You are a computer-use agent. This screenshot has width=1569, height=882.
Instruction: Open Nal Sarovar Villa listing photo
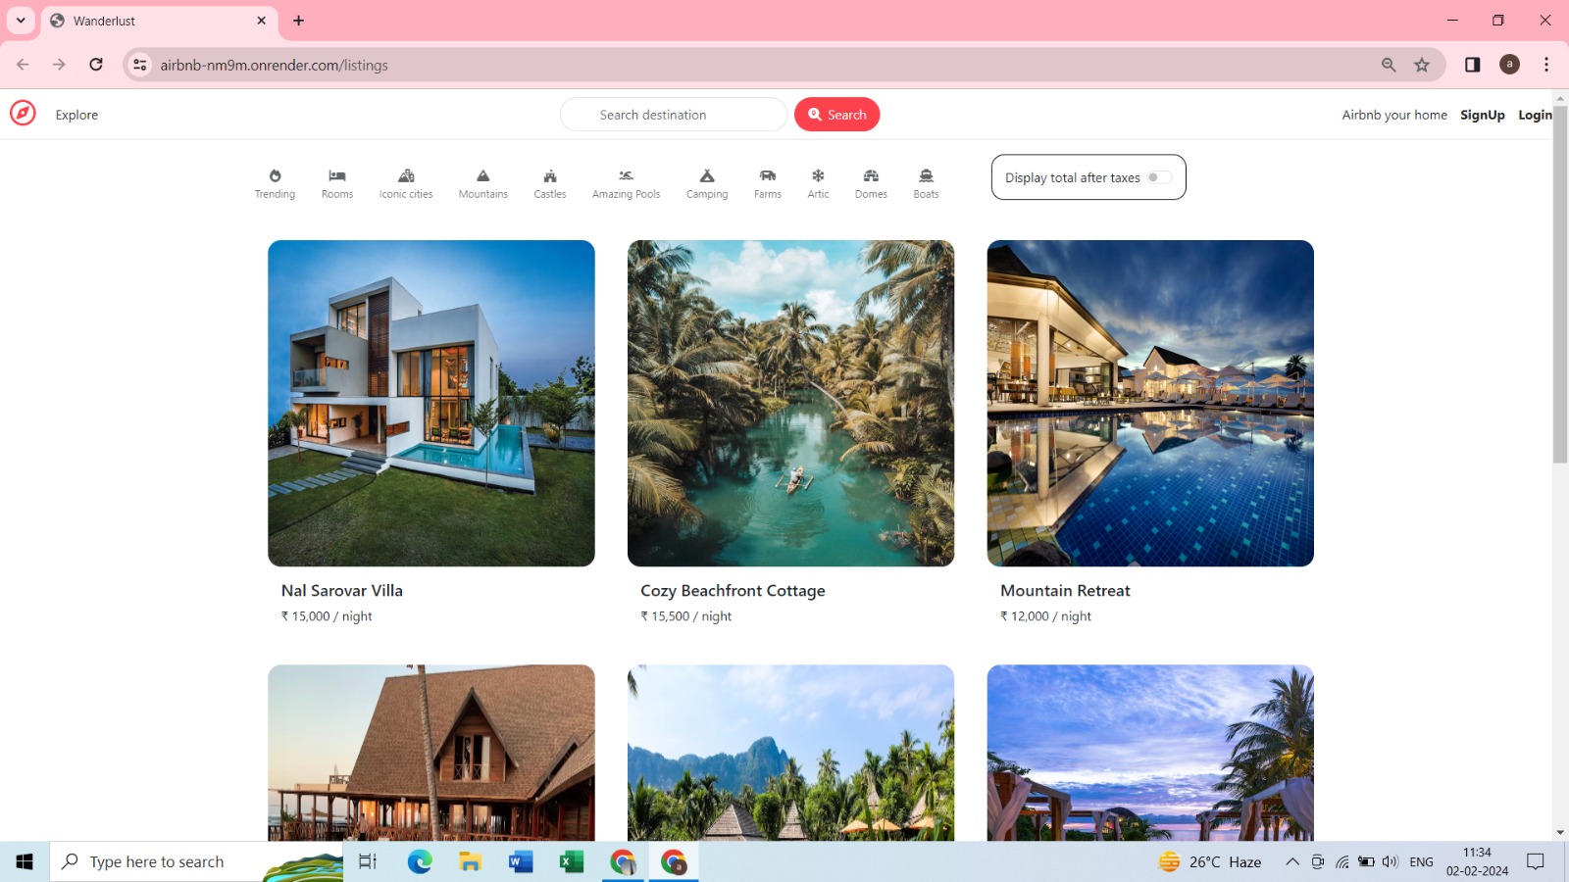point(431,403)
